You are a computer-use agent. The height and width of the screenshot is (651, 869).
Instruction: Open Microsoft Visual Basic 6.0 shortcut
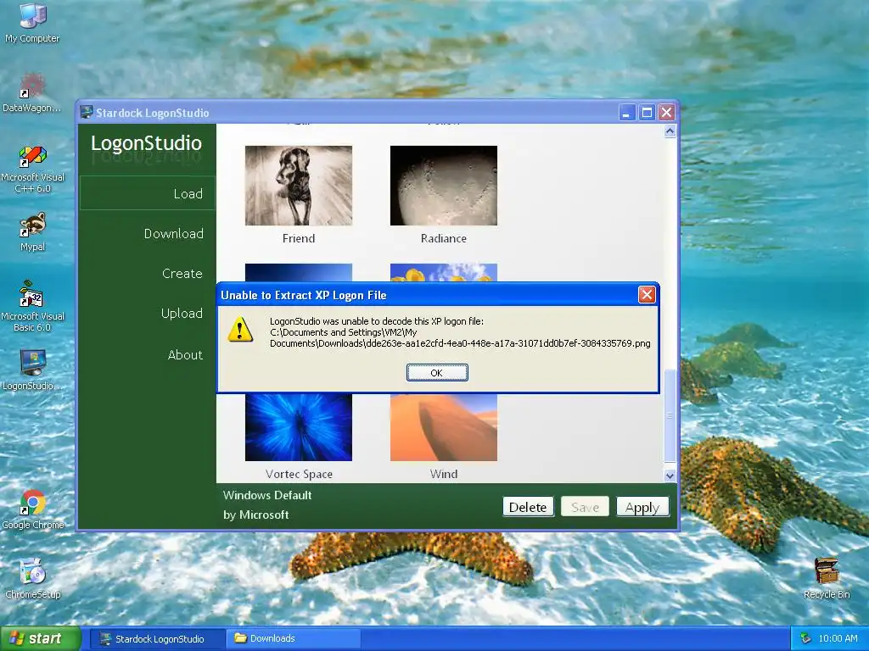(x=32, y=306)
